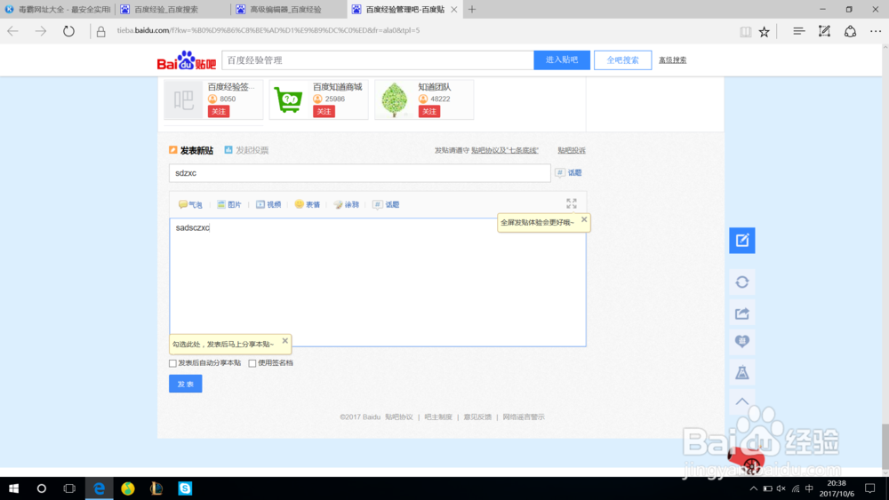Viewport: 889px width, 500px height.
Task: Make a web note icon
Action: (x=824, y=31)
